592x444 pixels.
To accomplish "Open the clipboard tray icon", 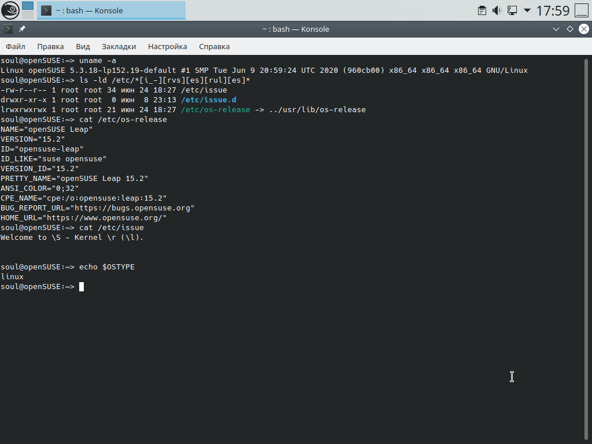I will (x=482, y=10).
